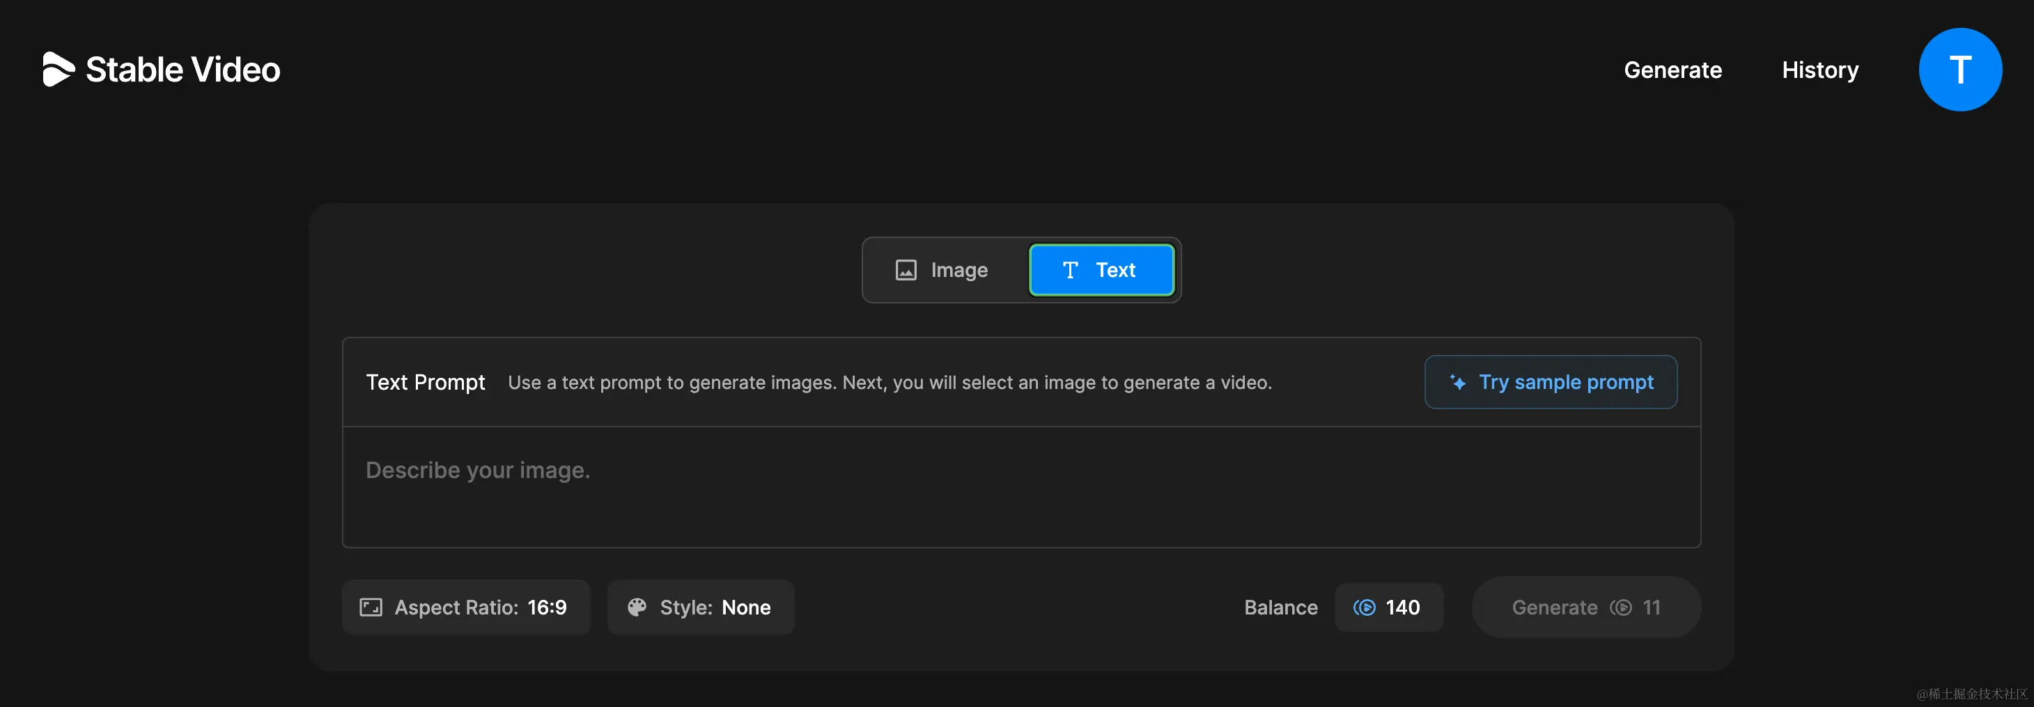Click the Text Prompt label
This screenshot has height=707, width=2034.
point(425,382)
